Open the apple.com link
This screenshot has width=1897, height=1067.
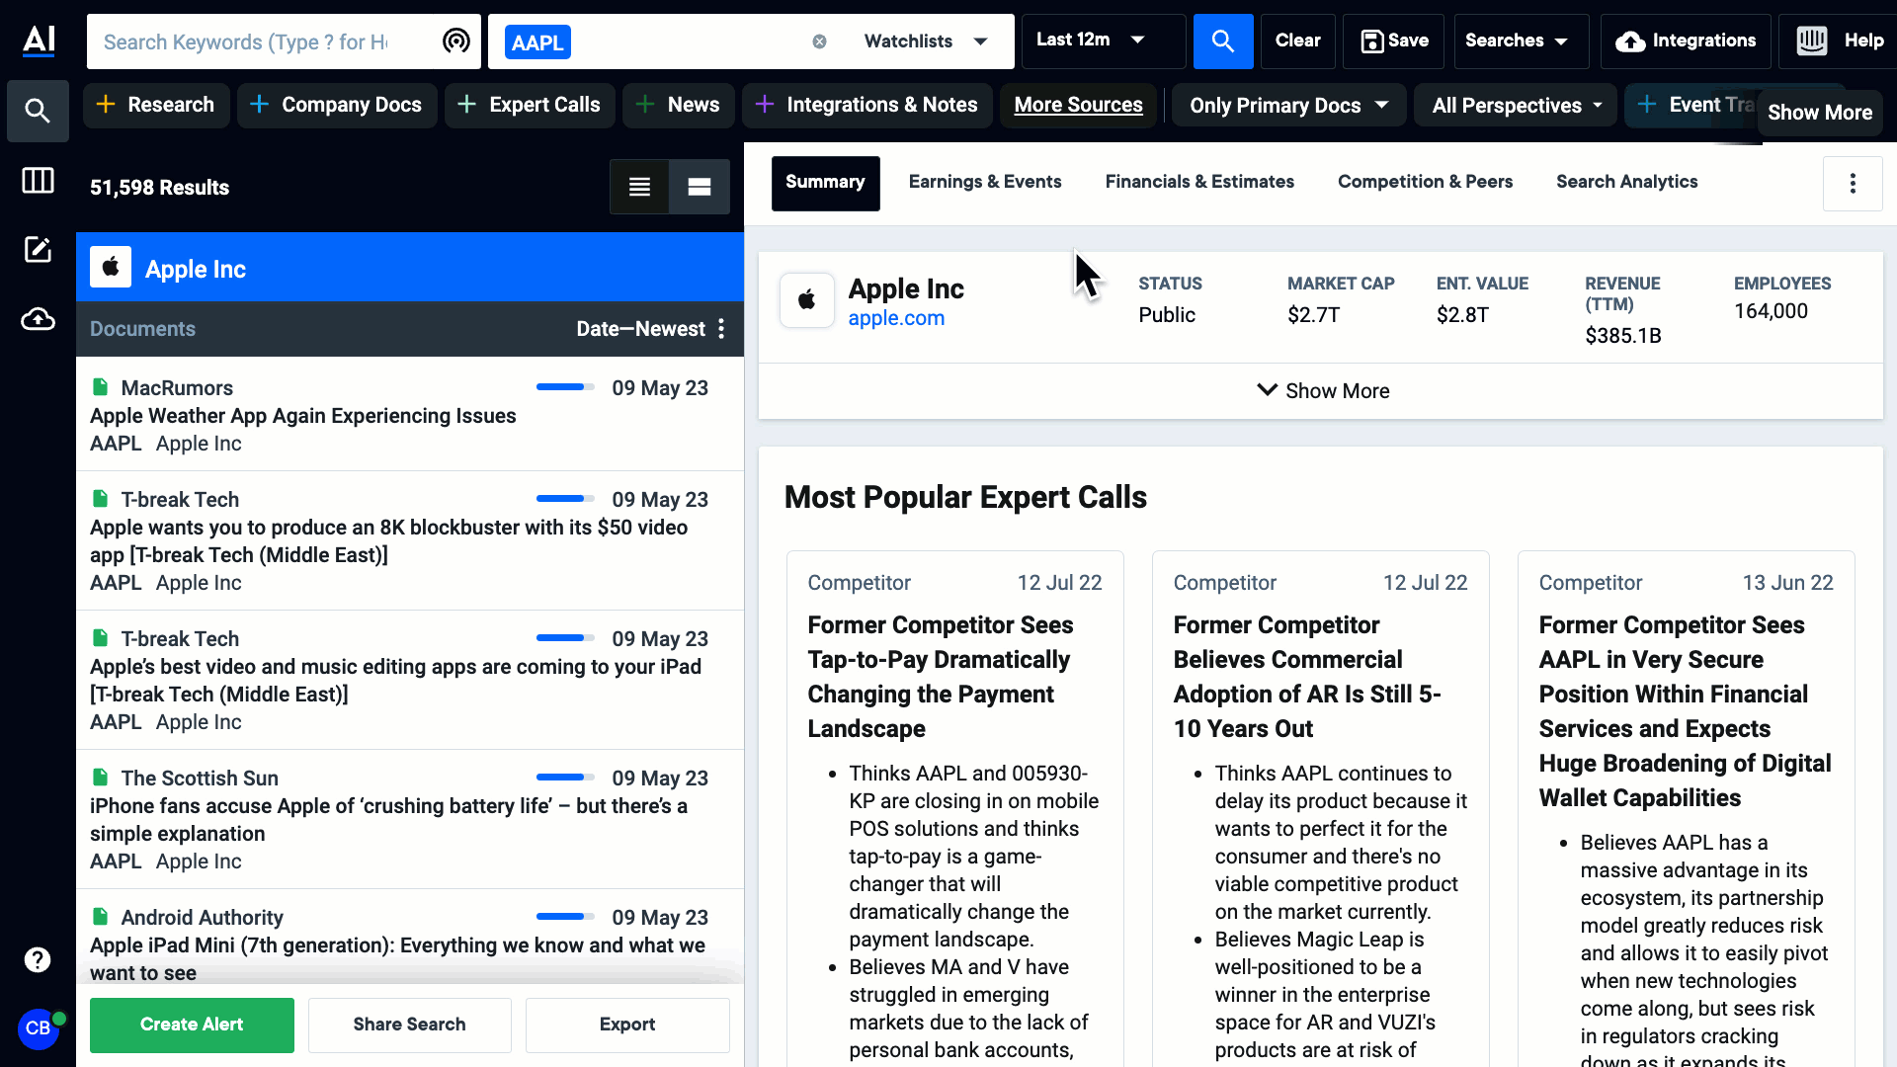[x=896, y=318]
